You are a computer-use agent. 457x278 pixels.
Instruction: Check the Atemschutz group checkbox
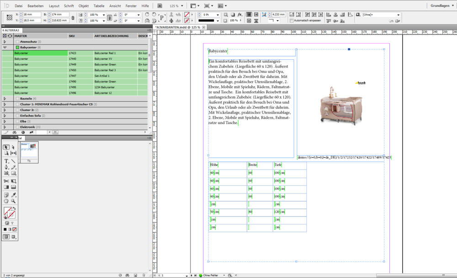tap(17, 42)
